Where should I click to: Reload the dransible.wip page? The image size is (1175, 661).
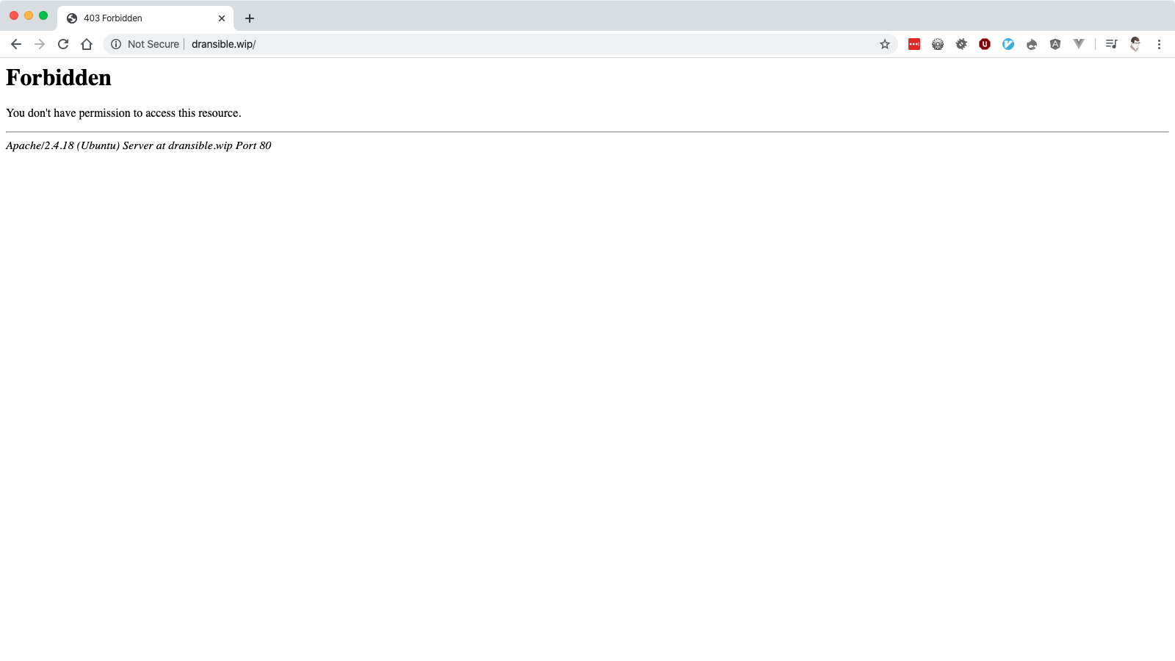[63, 44]
